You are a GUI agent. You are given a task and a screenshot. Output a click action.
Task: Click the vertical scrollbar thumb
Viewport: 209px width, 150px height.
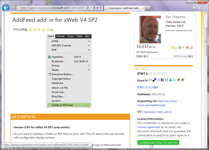[x=205, y=42]
